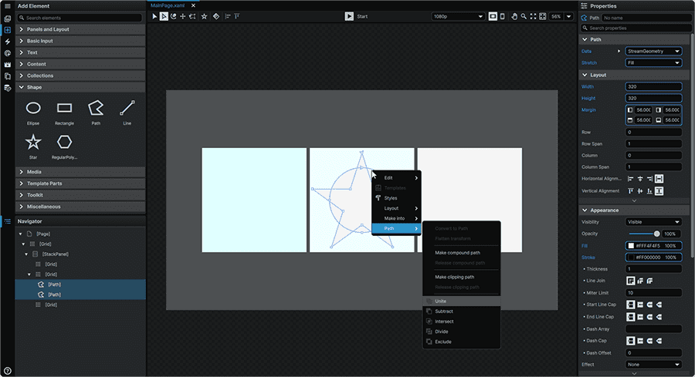Open the pages/documents sidebar icon
The width and height of the screenshot is (695, 377).
tap(8, 76)
